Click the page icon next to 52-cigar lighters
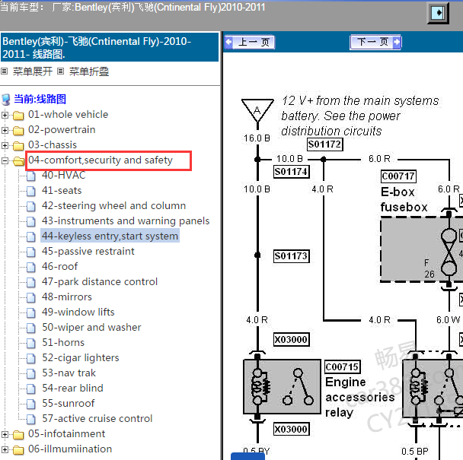This screenshot has height=460, width=463. point(31,358)
